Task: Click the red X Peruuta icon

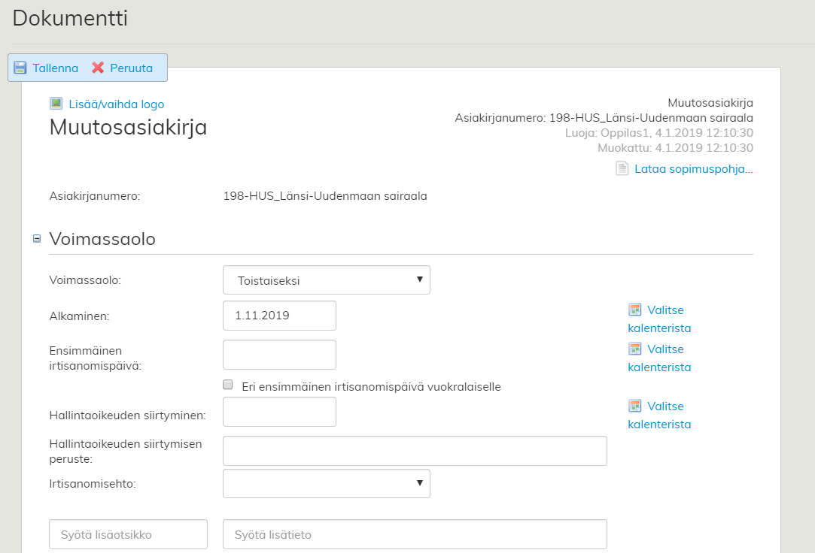Action: pyautogui.click(x=98, y=68)
